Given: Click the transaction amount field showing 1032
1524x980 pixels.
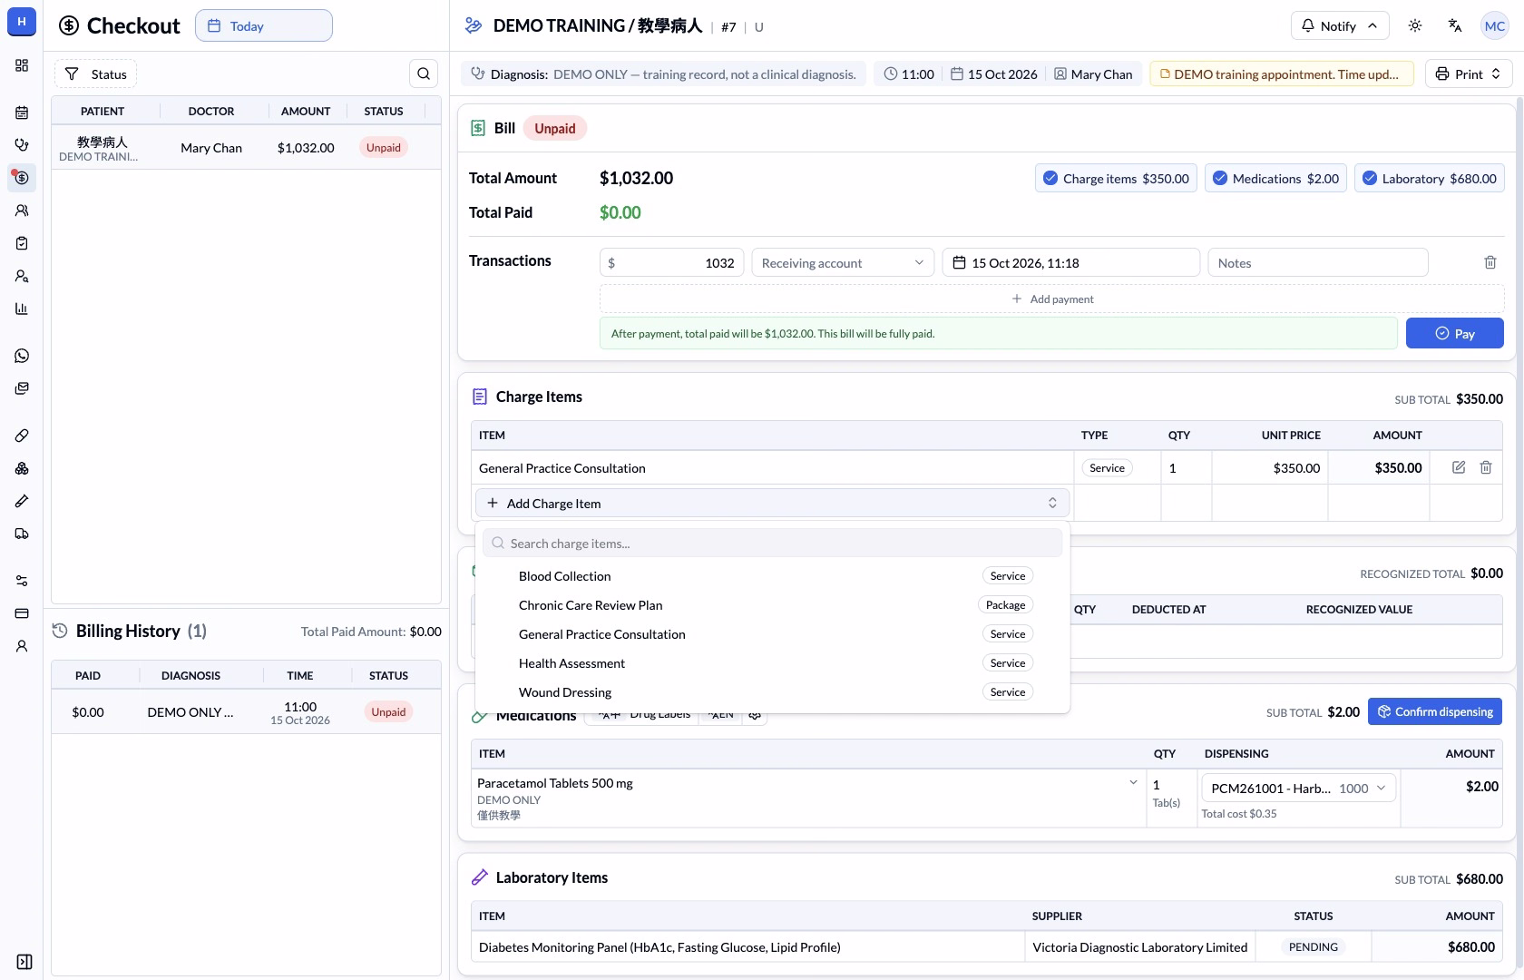Looking at the screenshot, I should 672,262.
